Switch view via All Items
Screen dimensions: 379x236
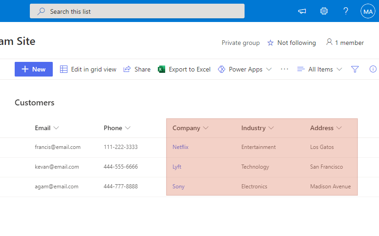point(321,70)
